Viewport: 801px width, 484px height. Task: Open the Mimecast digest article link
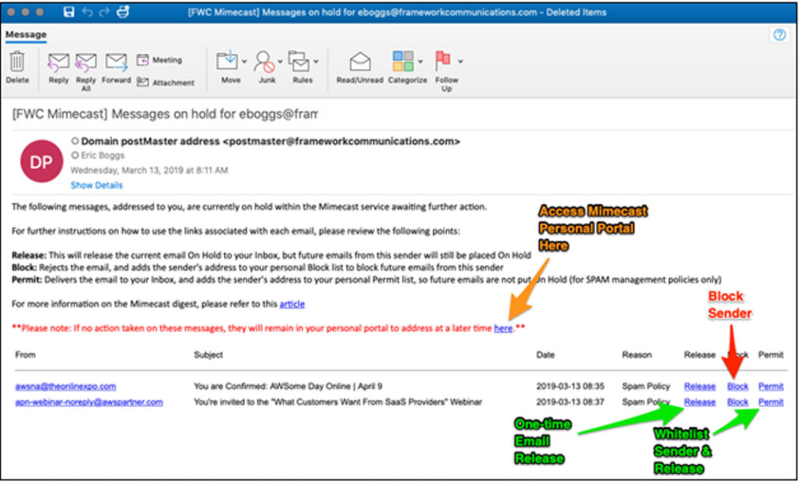[292, 303]
